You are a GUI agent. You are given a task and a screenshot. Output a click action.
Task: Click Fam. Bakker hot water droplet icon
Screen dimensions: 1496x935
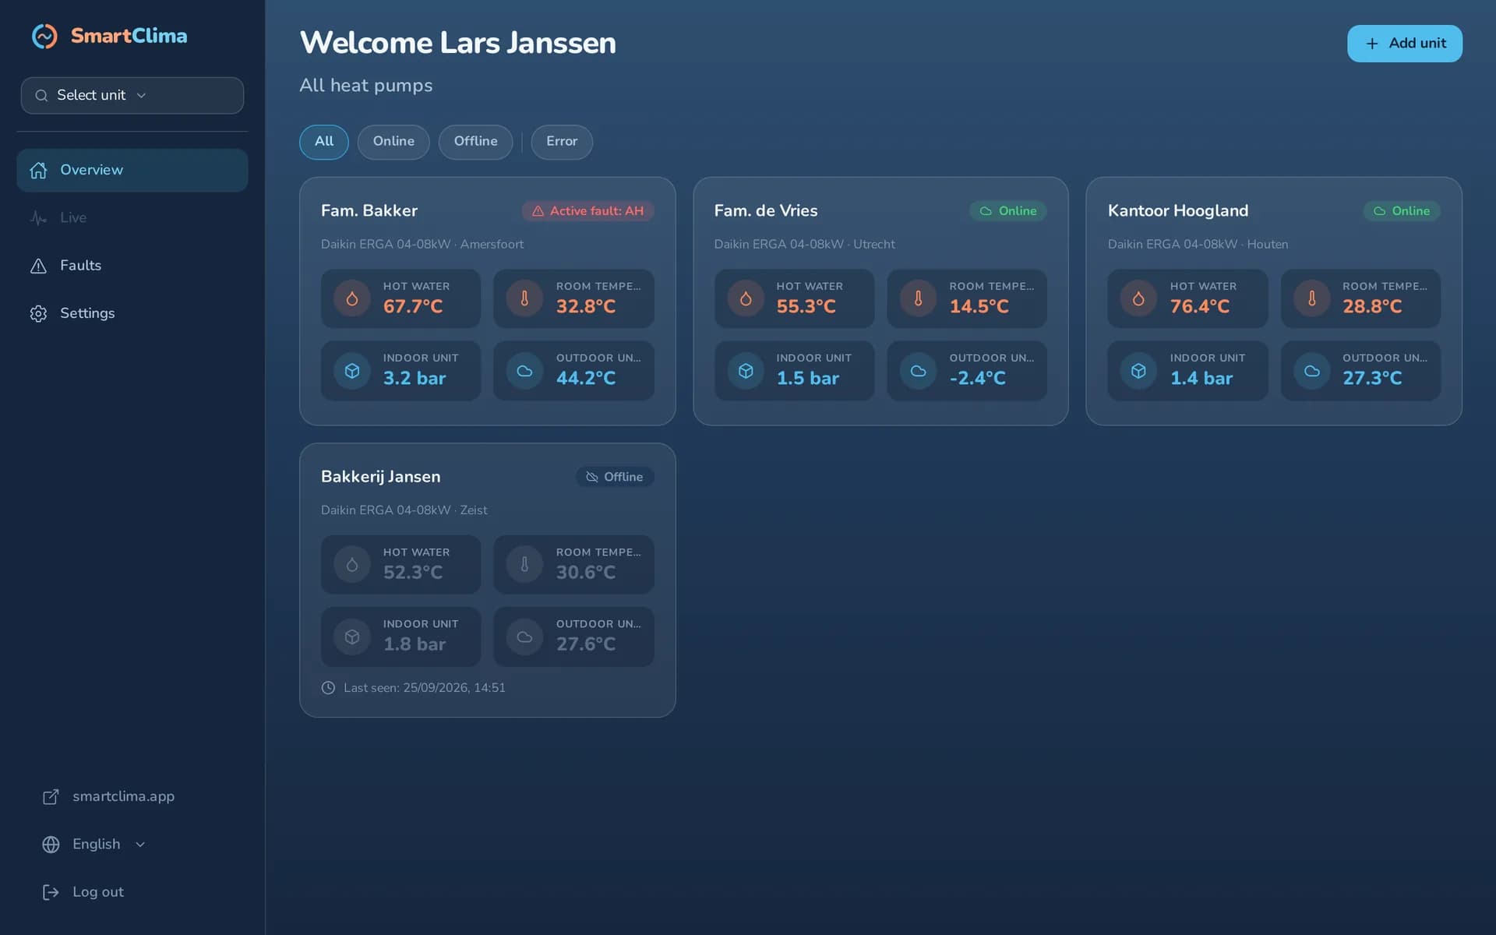(352, 298)
